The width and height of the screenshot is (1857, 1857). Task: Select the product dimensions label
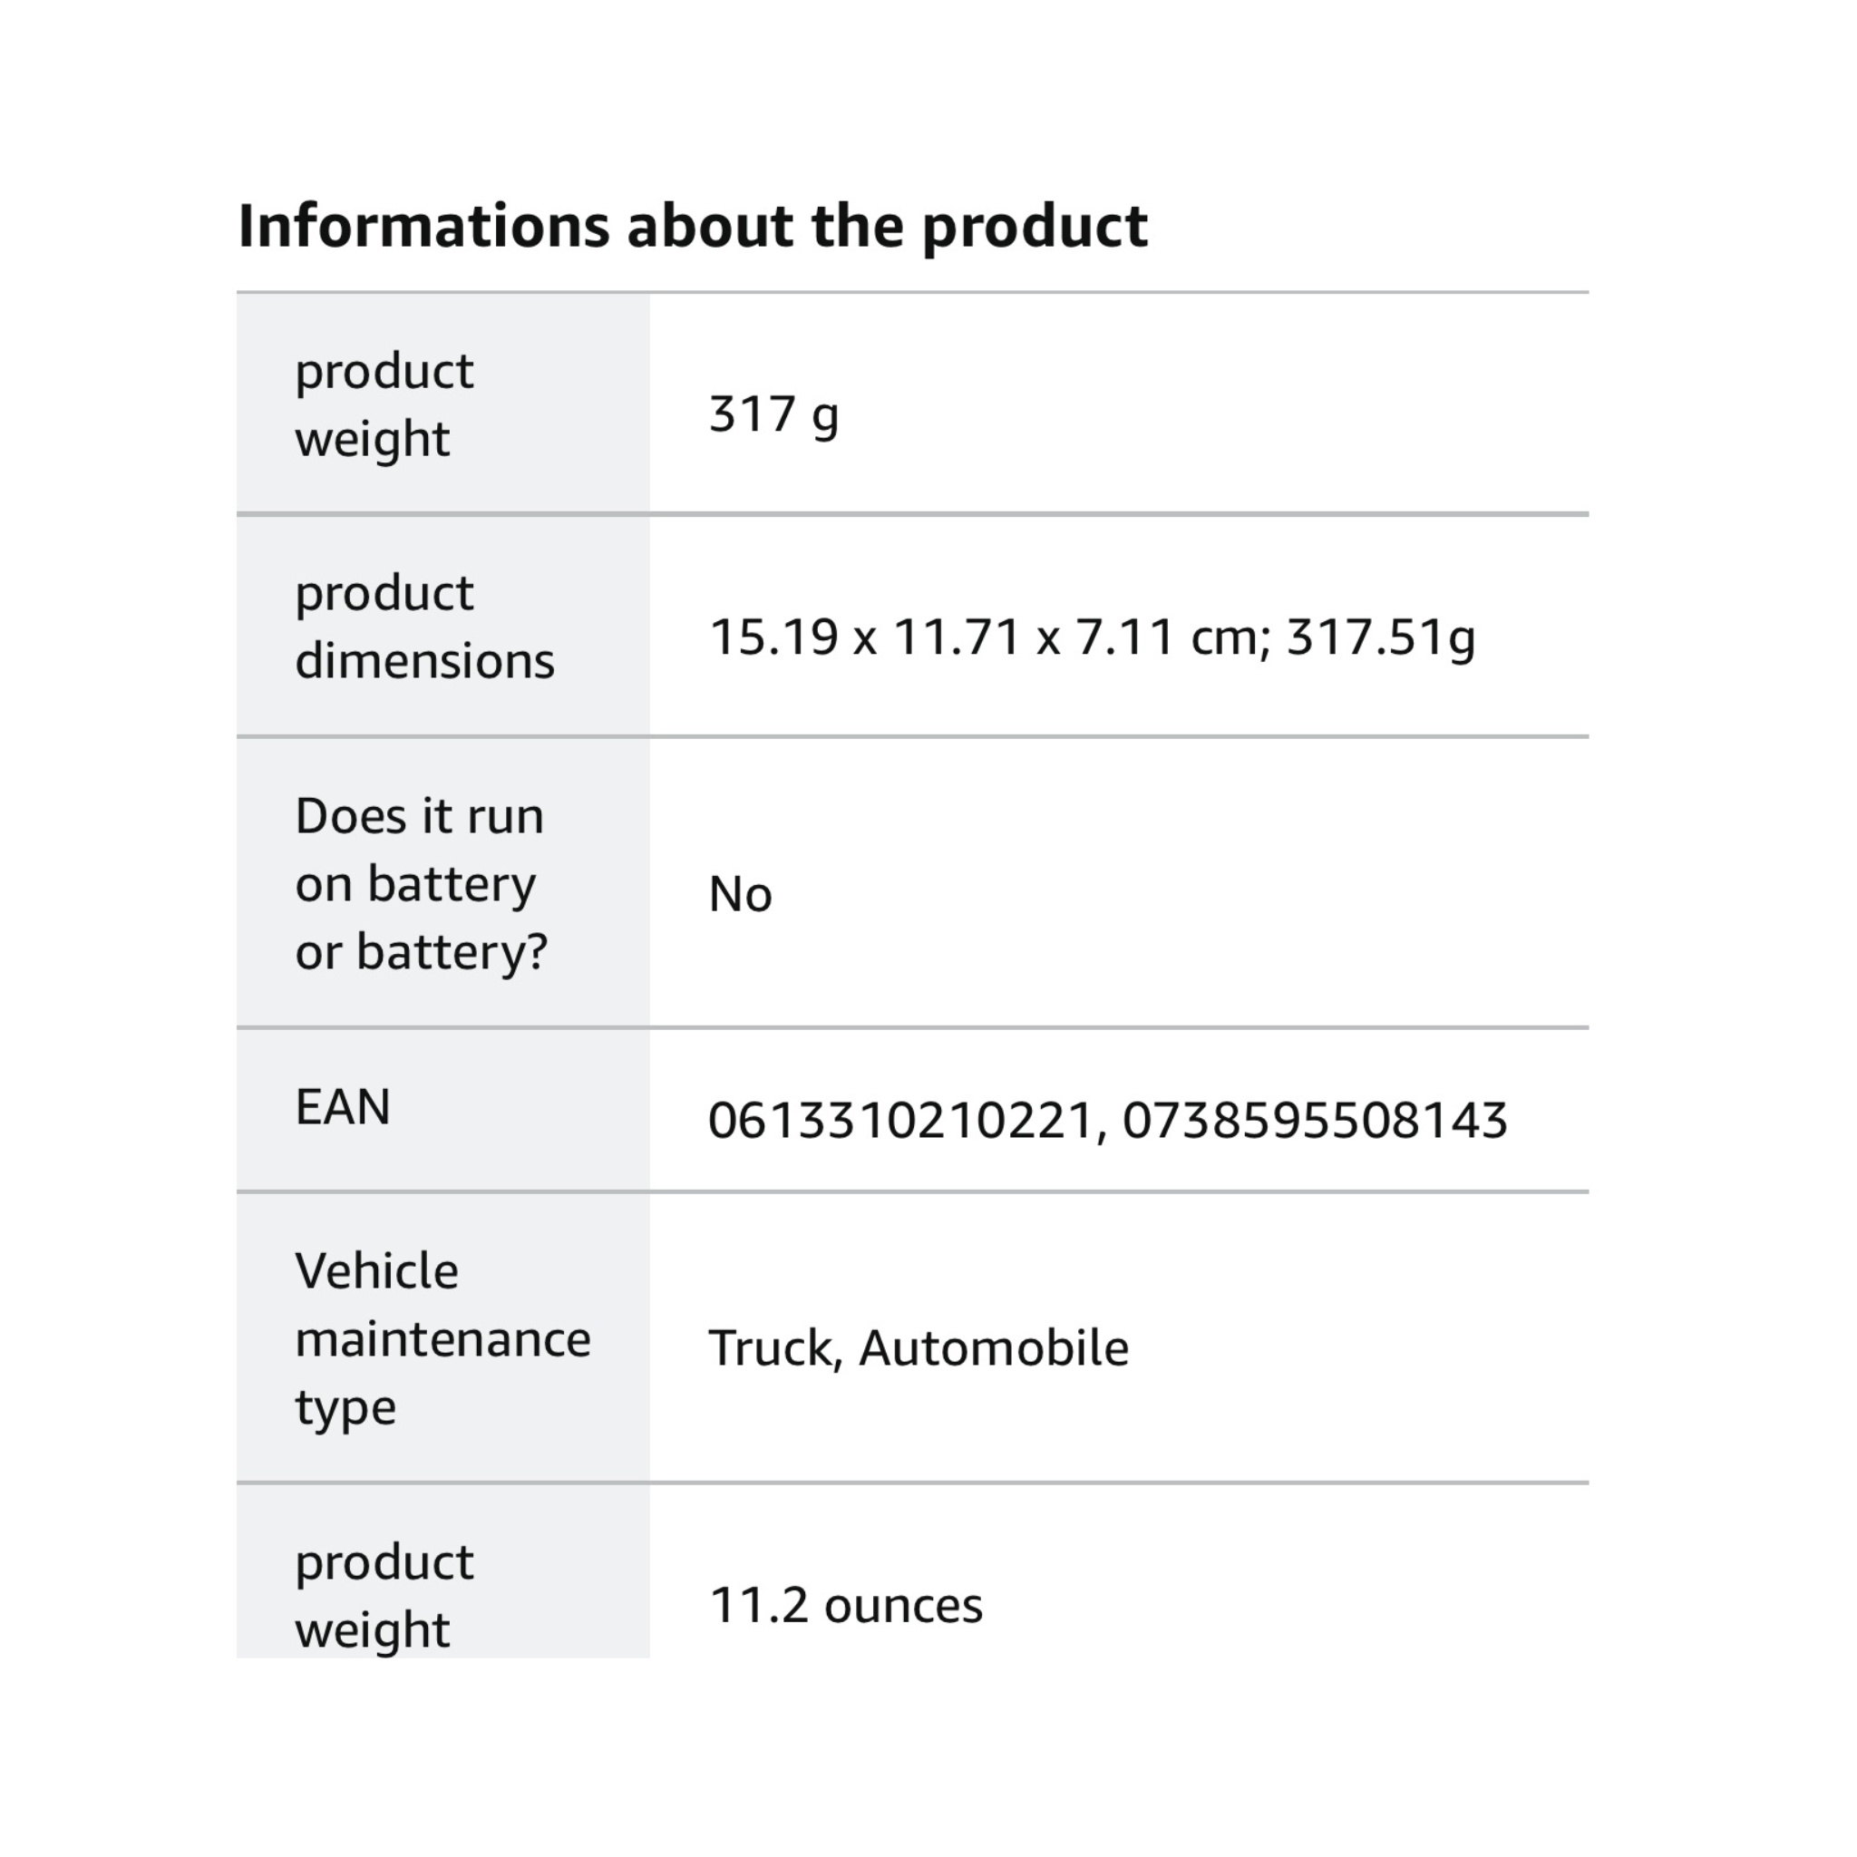click(423, 627)
